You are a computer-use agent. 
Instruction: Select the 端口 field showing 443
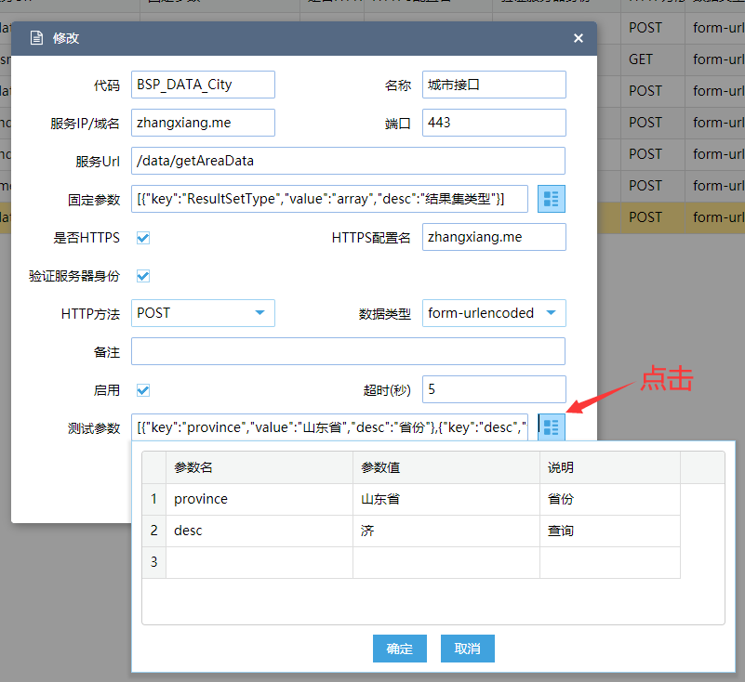tap(494, 122)
